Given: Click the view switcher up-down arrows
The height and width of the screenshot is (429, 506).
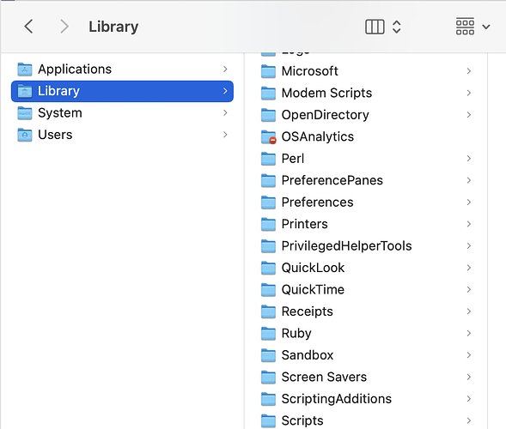Looking at the screenshot, I should 397,27.
